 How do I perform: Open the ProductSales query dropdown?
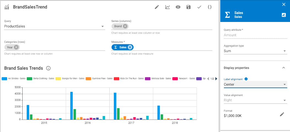tap(102, 26)
